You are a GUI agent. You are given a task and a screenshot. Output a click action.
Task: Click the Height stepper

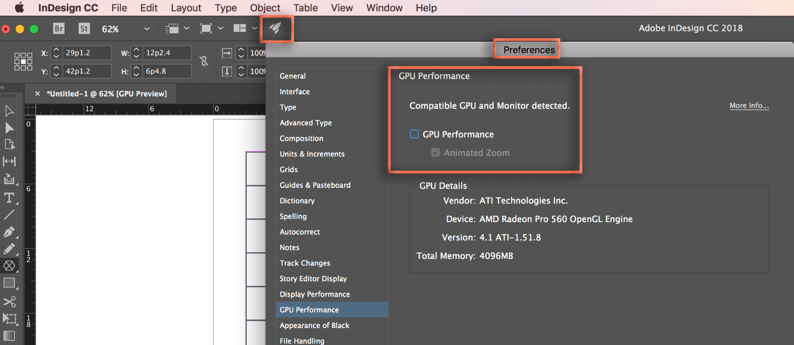tap(136, 71)
